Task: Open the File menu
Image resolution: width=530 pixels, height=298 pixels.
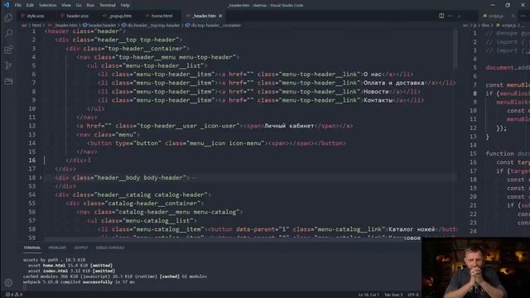Action: pos(18,5)
